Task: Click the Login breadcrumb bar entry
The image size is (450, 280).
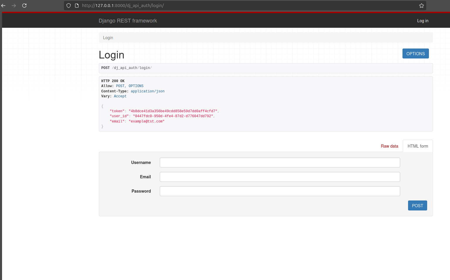Action: tap(108, 37)
